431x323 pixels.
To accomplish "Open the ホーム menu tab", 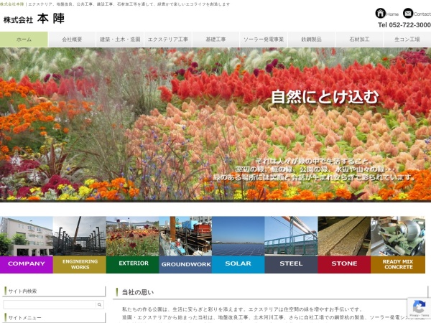I will tap(24, 39).
